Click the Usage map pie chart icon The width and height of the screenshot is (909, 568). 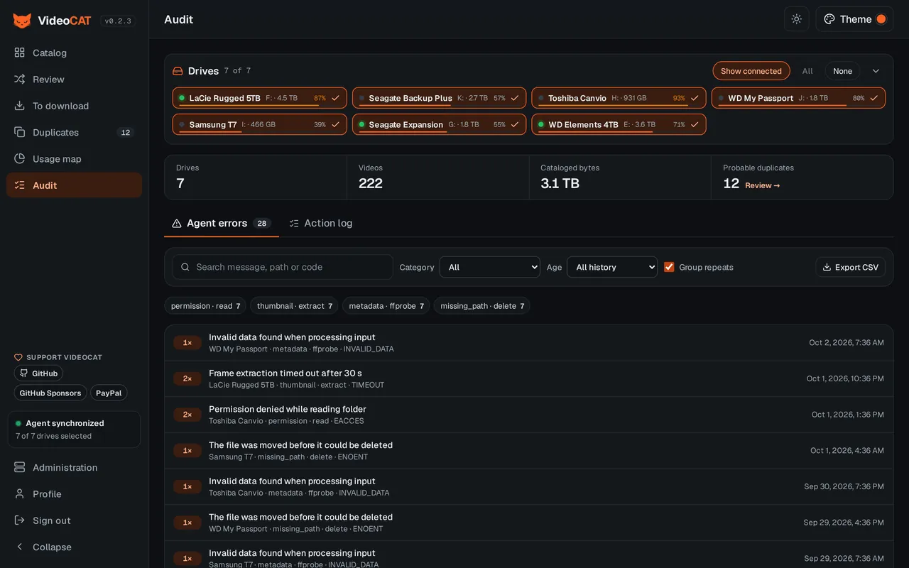click(20, 158)
